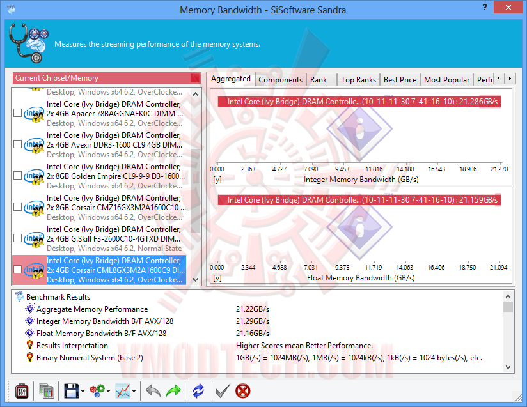Open the chart icon dropdown arrow
This screenshot has width=527, height=407.
(x=134, y=391)
